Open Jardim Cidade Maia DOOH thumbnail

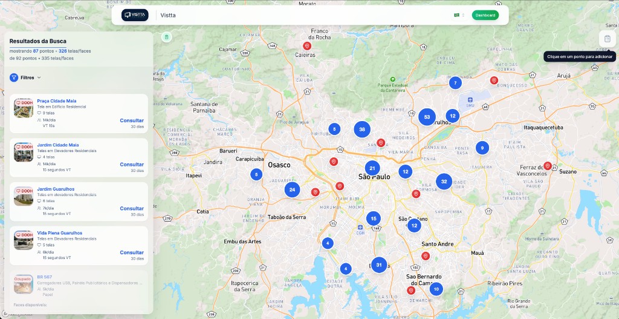tap(24, 152)
